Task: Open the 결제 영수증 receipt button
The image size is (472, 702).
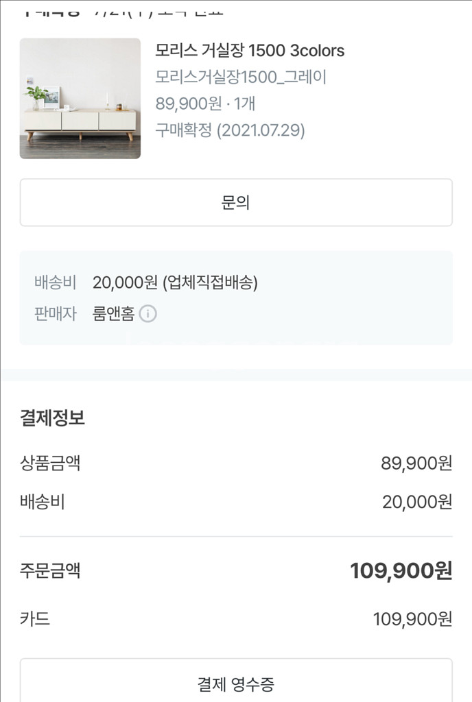Action: [x=236, y=683]
